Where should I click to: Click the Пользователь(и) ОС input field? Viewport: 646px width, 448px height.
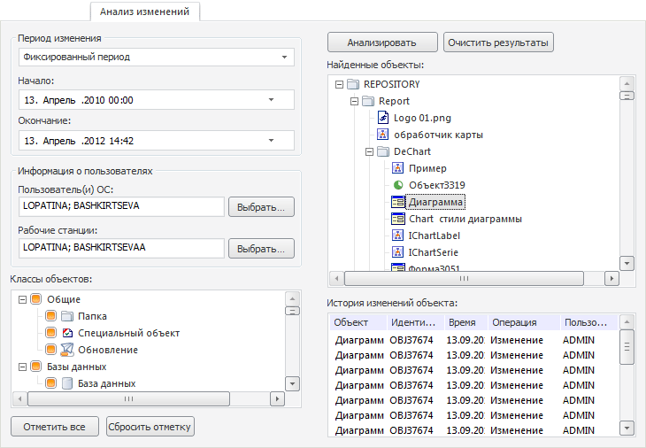(x=120, y=206)
